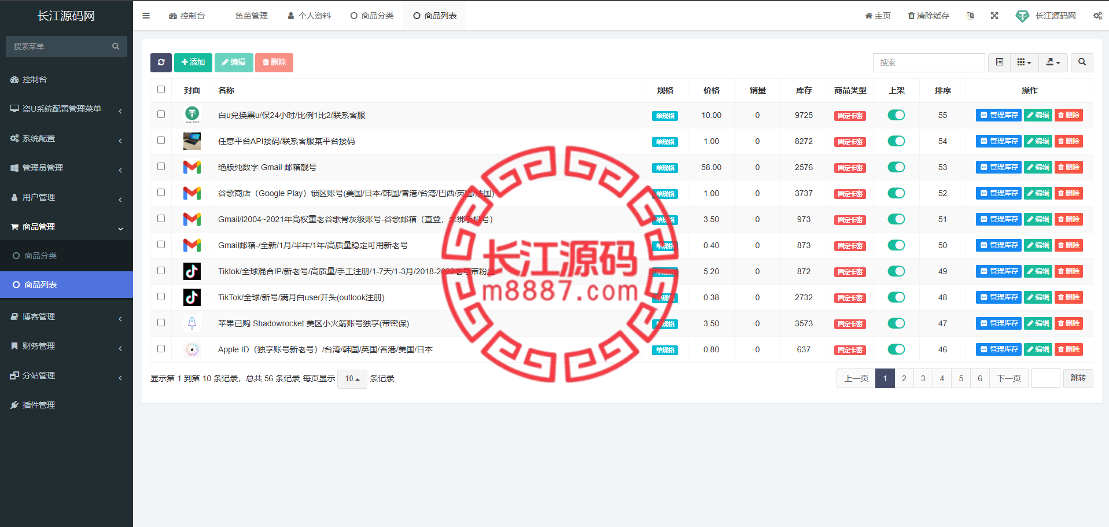Click the Gmail cover icon for 绝版纯数字 row
1109x527 pixels.
(192, 167)
